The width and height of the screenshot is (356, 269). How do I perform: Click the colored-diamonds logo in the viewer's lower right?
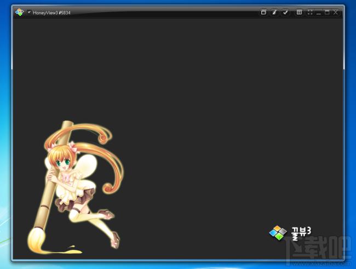click(278, 233)
